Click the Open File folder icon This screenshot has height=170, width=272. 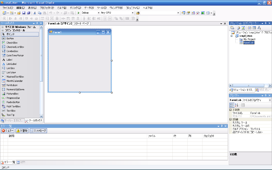tap(19, 13)
